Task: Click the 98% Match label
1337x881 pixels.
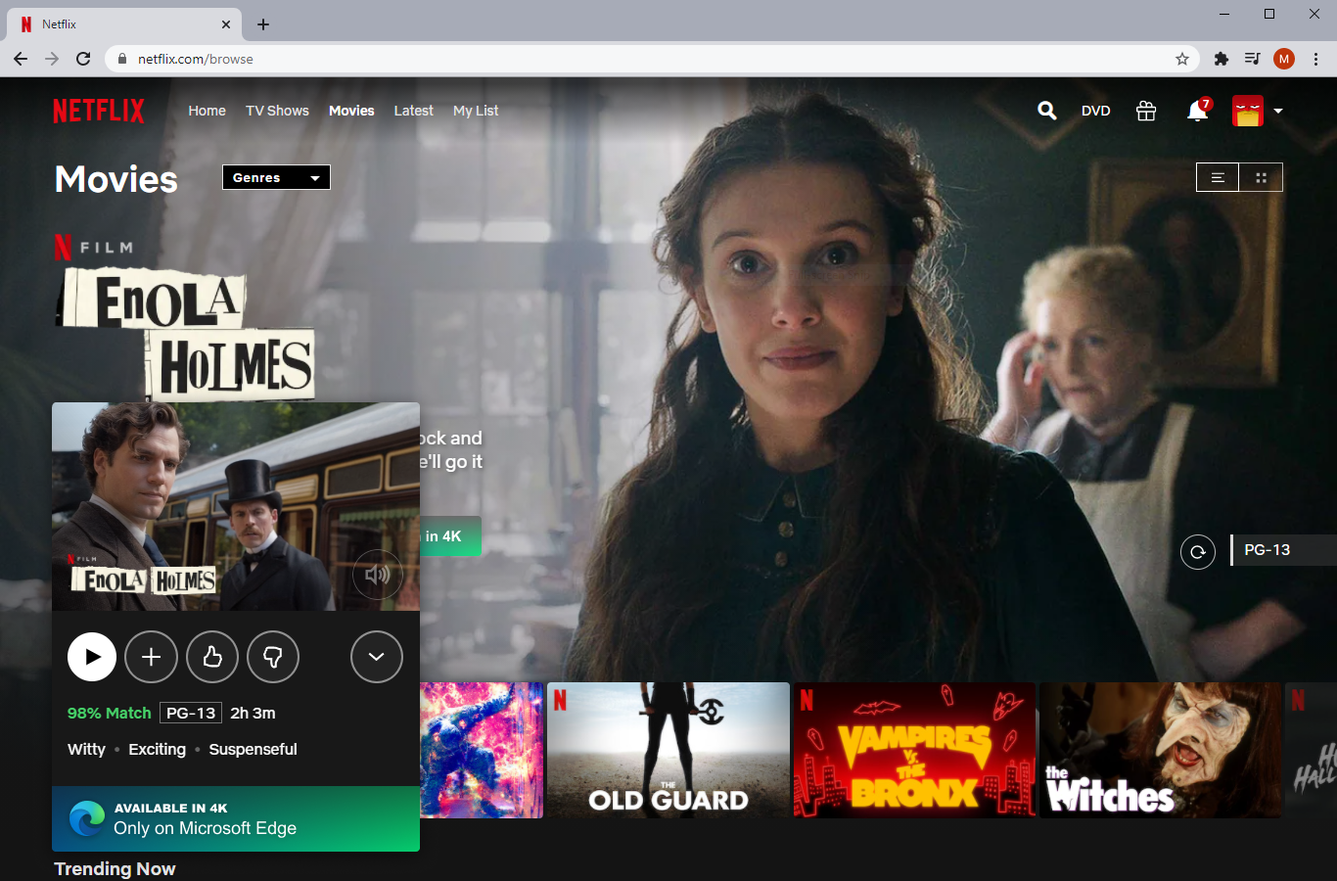Action: [x=109, y=713]
